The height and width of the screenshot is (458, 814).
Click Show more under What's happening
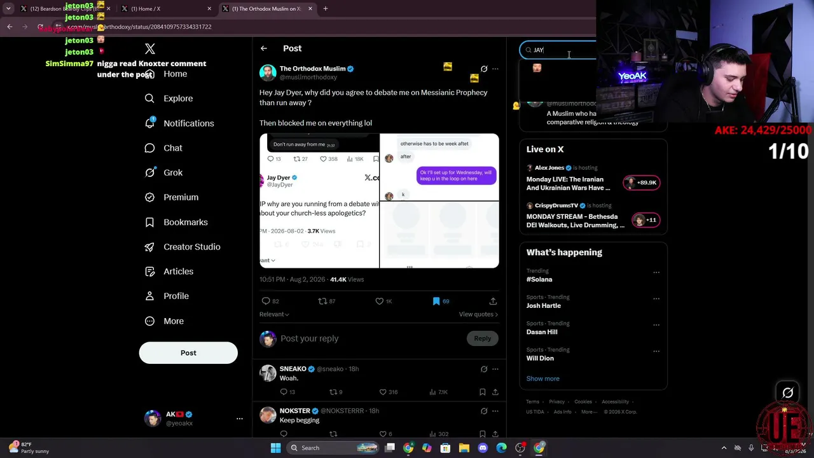(543, 378)
